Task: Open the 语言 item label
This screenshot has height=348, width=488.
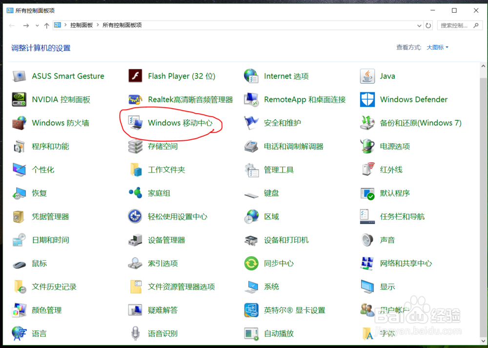Action: pos(39,333)
